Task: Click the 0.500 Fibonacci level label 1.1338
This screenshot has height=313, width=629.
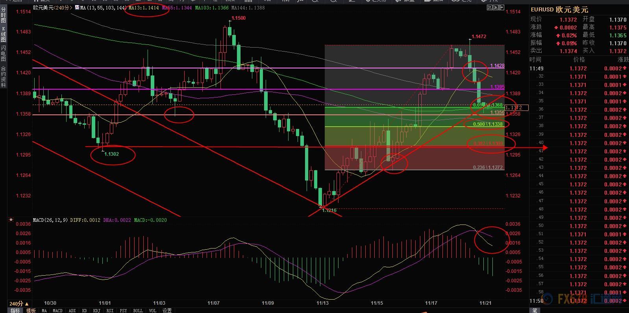Action: (x=488, y=124)
